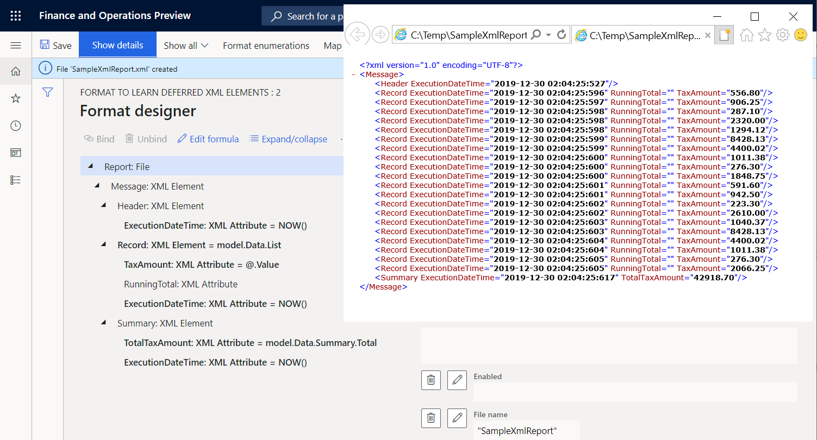Click the browser refresh icon
This screenshot has height=440, width=817.
pos(562,35)
